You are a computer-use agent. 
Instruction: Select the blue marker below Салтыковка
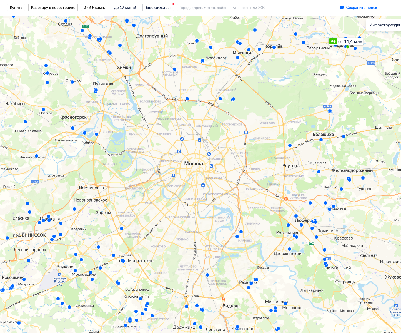[319, 172]
